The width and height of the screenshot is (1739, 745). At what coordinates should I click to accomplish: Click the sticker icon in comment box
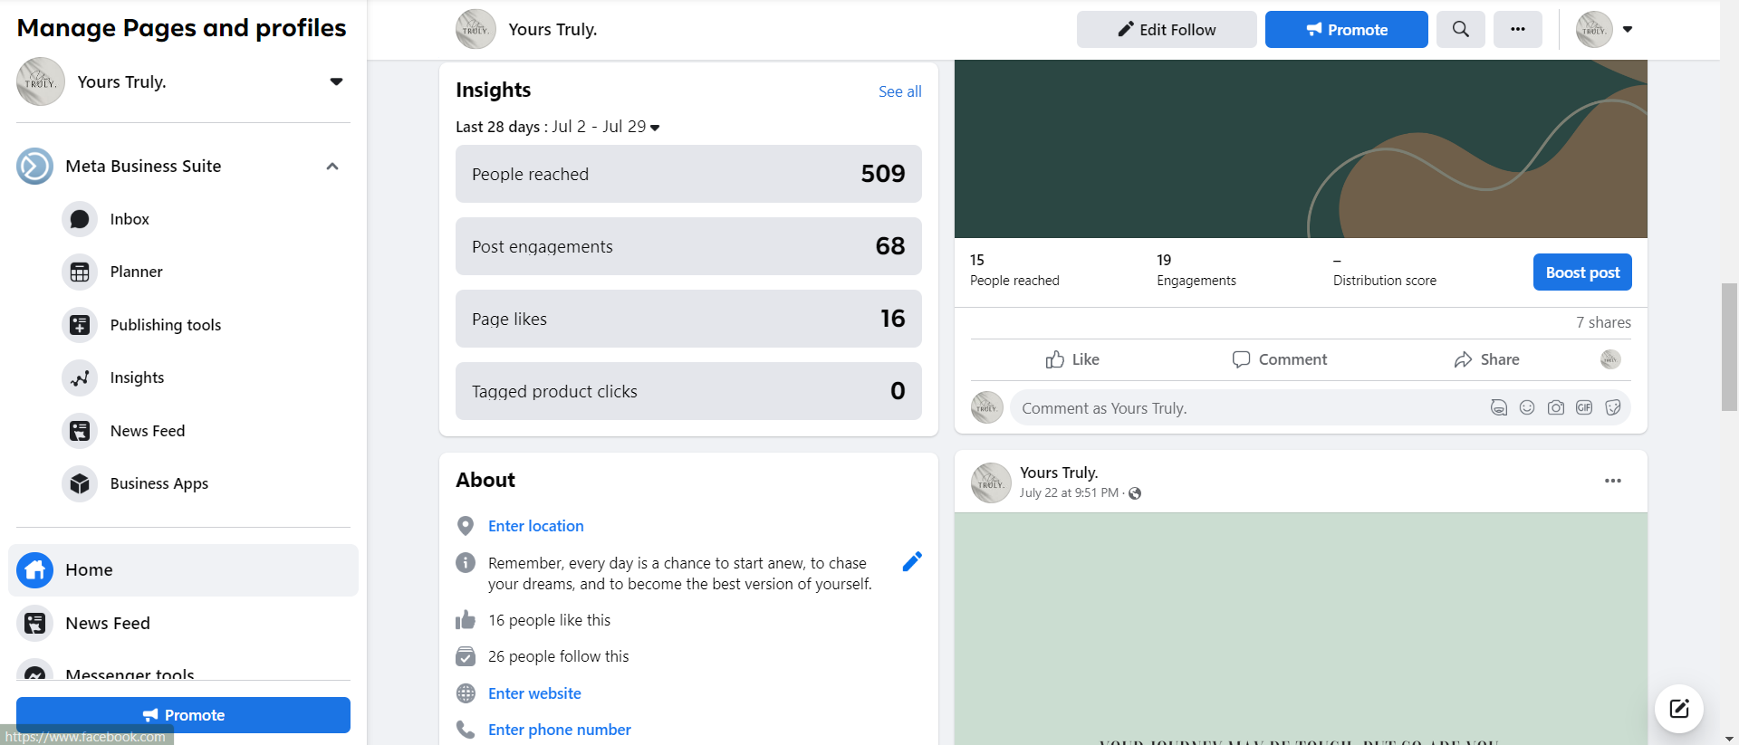click(x=1613, y=407)
